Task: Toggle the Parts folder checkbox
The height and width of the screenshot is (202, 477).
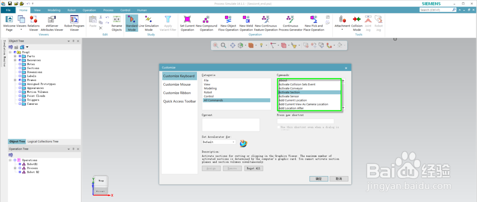Action: coord(20,56)
